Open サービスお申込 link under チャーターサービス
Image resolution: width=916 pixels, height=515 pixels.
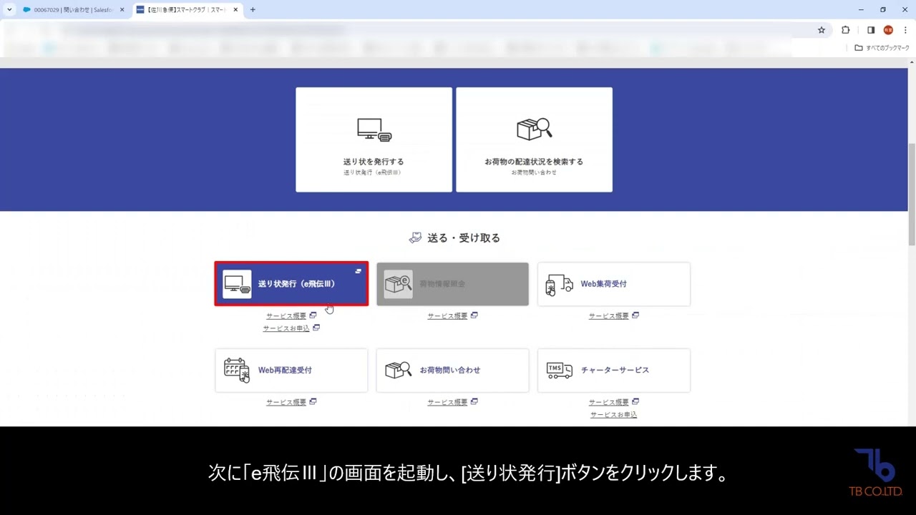[x=613, y=415]
